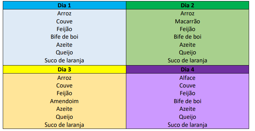Click Azeite under Dia 3
This screenshot has height=131, width=255.
[x=64, y=109]
